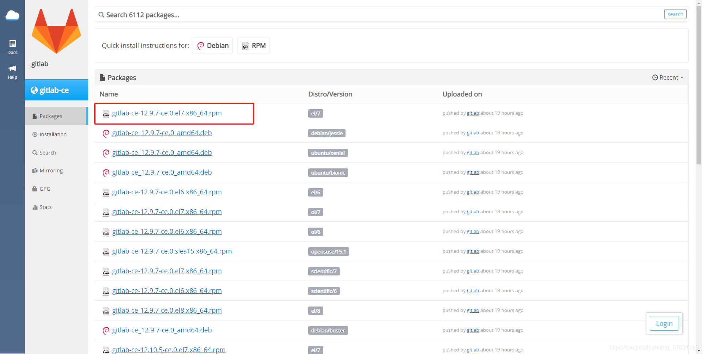Screen dimensions: 702x354
Task: Open gitlab uploader link in opensuse/15.1 row
Action: (x=473, y=251)
